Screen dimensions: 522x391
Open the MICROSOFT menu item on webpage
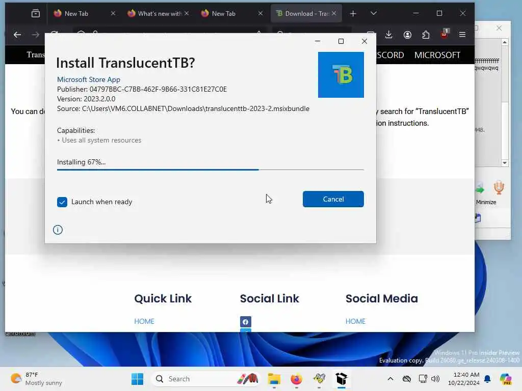(437, 55)
